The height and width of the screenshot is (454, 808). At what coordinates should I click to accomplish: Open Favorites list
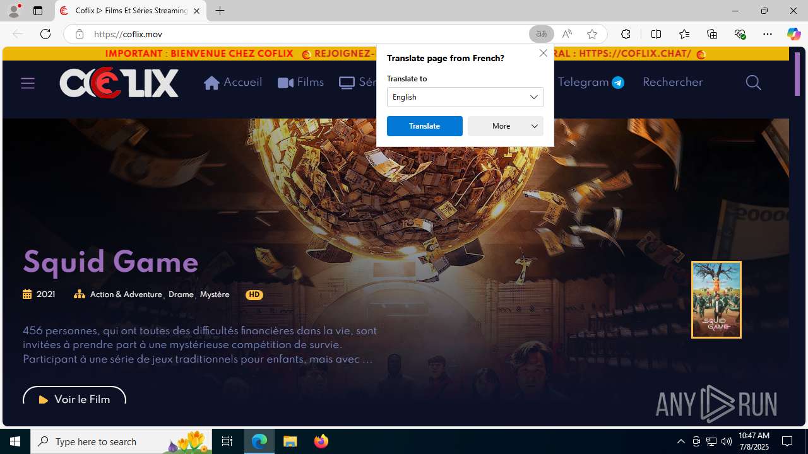(x=684, y=34)
